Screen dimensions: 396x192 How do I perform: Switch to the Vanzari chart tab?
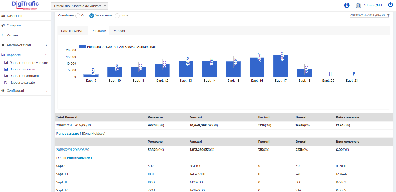coord(119,31)
